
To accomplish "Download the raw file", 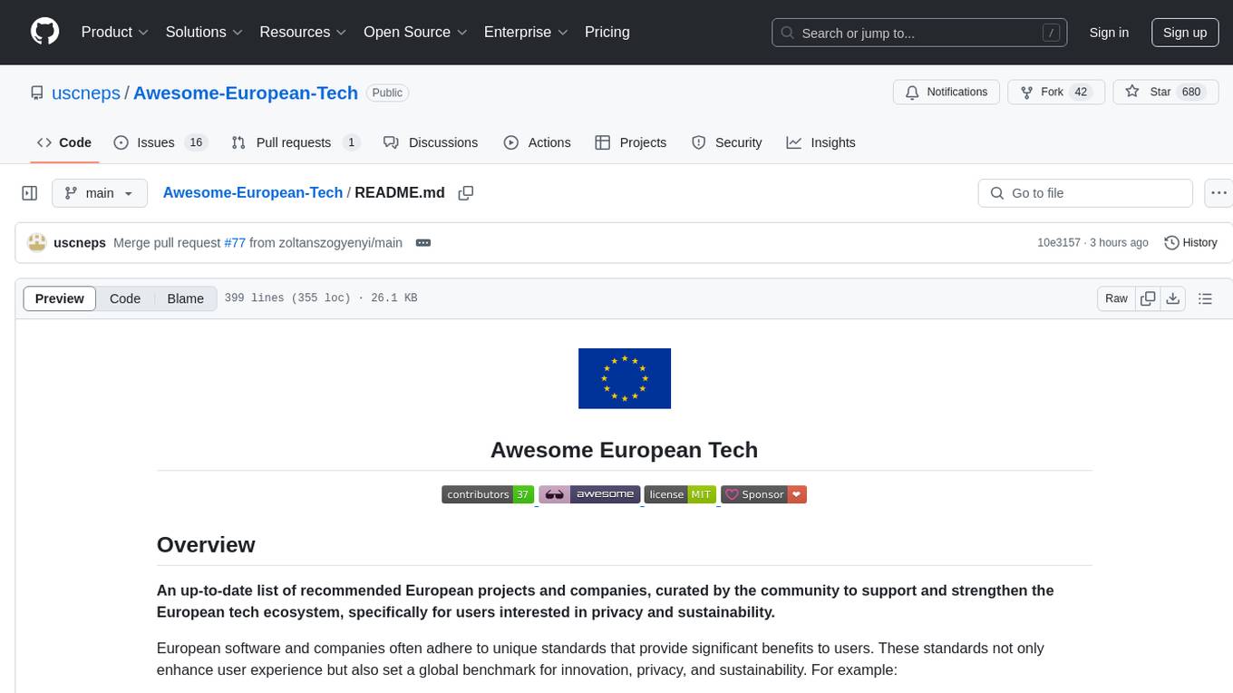I will click(x=1172, y=298).
